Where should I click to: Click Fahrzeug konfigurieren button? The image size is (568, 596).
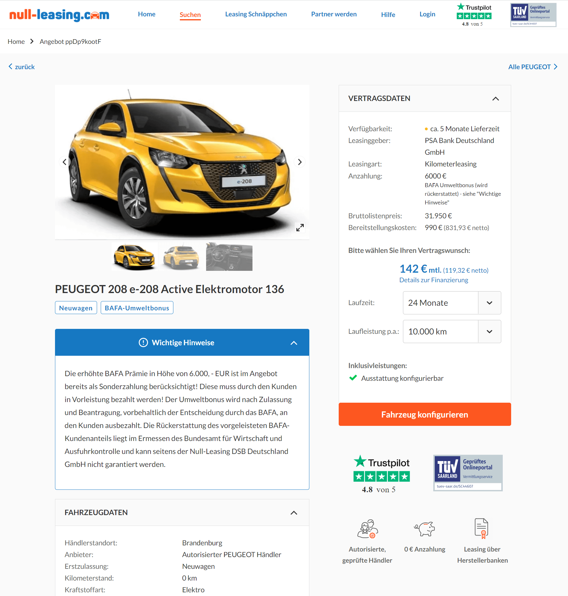(425, 414)
